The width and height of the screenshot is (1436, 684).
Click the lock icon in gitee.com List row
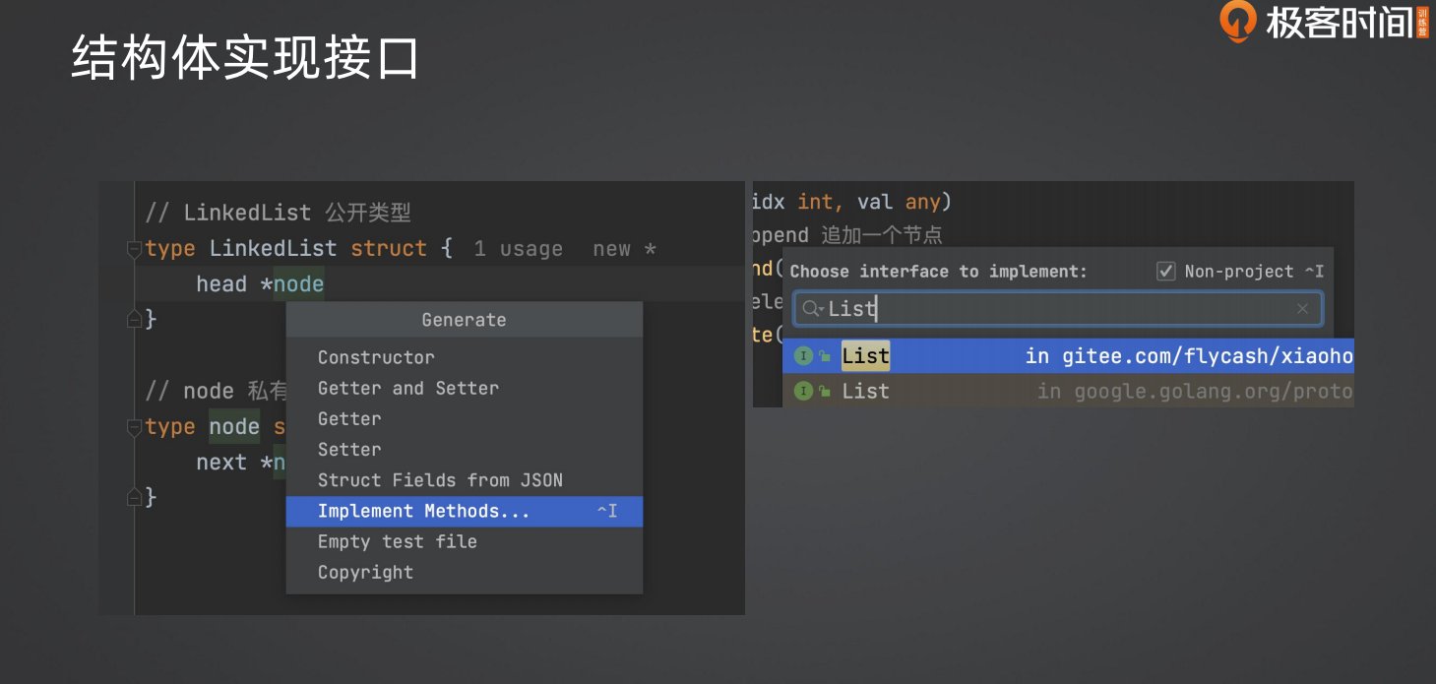tap(825, 357)
